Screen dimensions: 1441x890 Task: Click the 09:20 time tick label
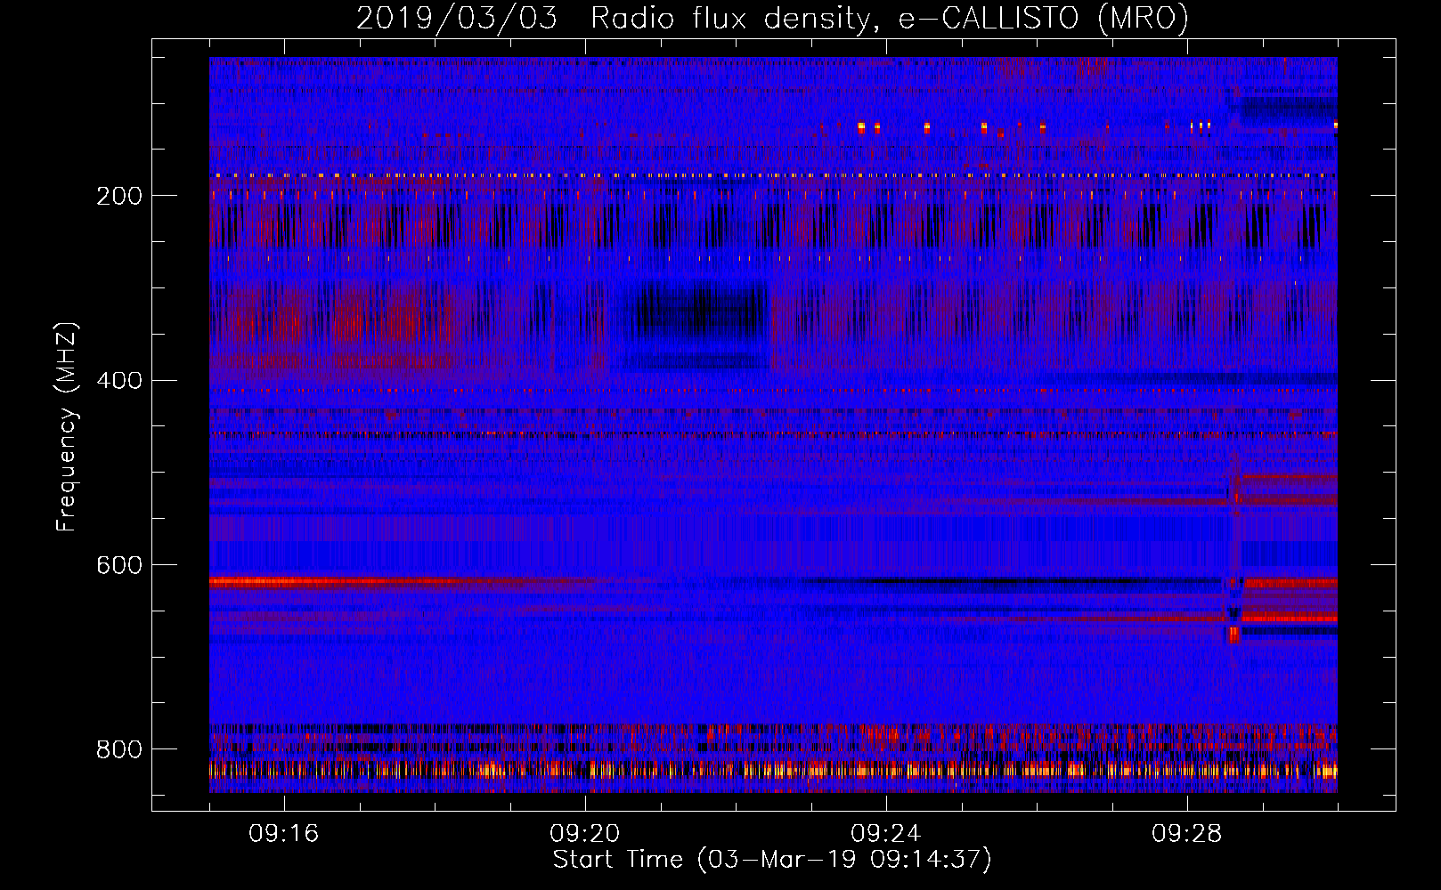point(585,834)
